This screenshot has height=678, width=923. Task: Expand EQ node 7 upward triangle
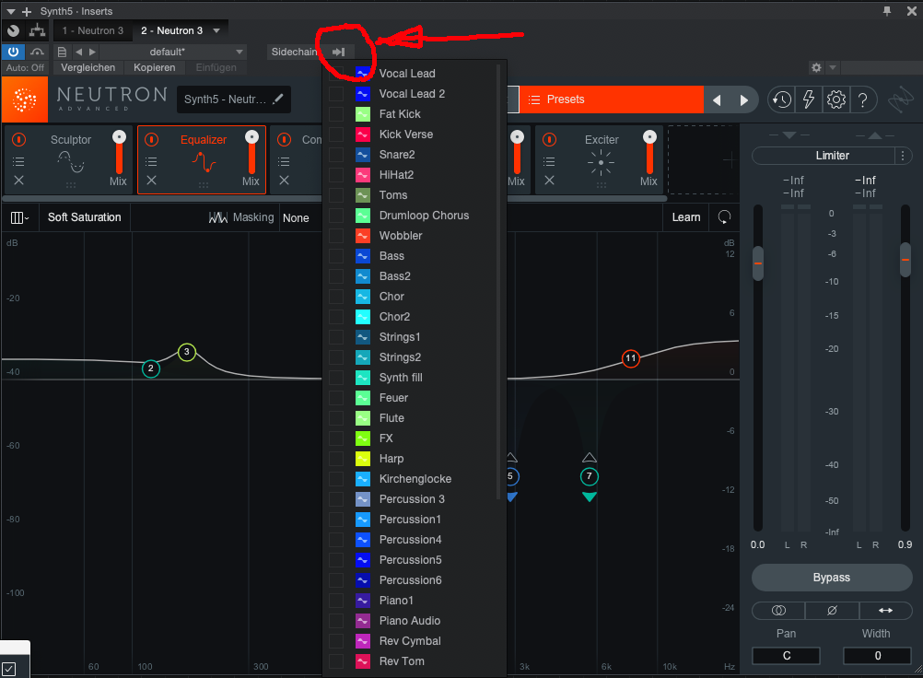(x=590, y=457)
